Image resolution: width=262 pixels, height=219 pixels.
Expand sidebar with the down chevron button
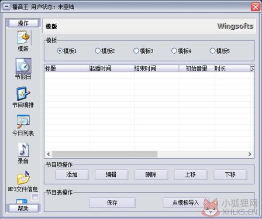coord(35,198)
